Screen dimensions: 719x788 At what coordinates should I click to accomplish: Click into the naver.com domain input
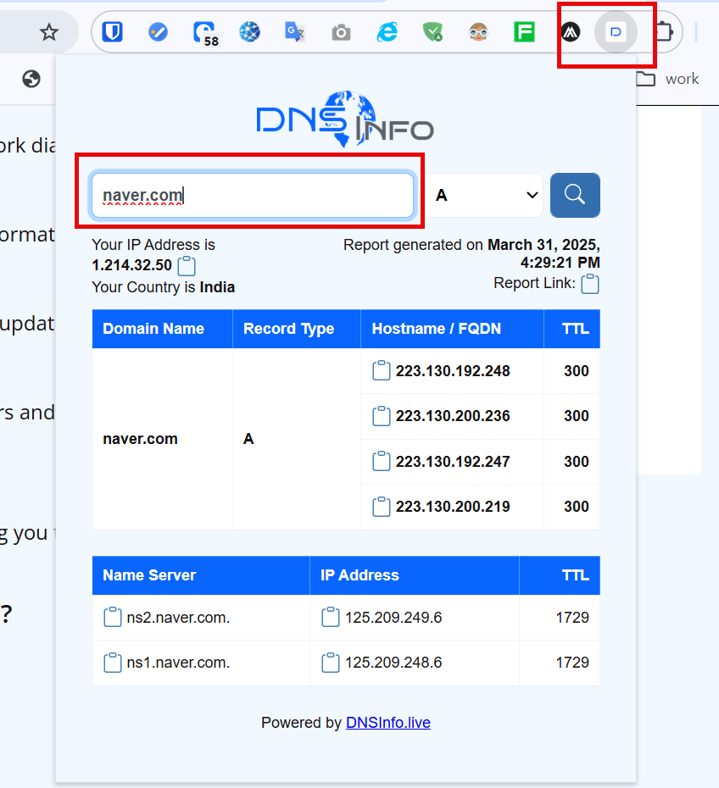pos(253,195)
